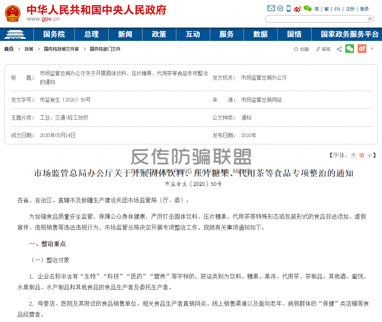This screenshot has height=322, width=382.
Task: Open the 服务 navigation menu
Action: point(226,34)
